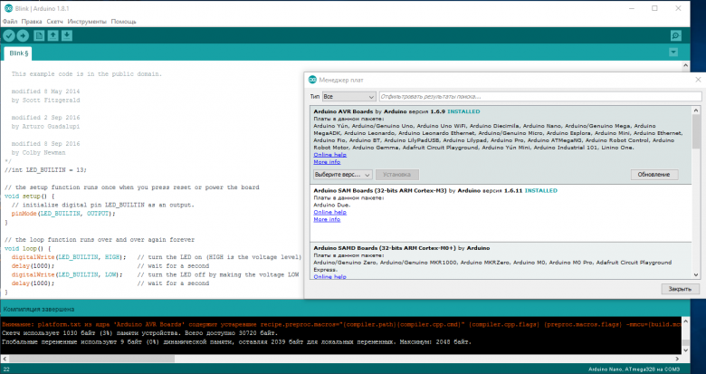Click the line number 22 in status bar
706x374 pixels.
tap(6, 369)
